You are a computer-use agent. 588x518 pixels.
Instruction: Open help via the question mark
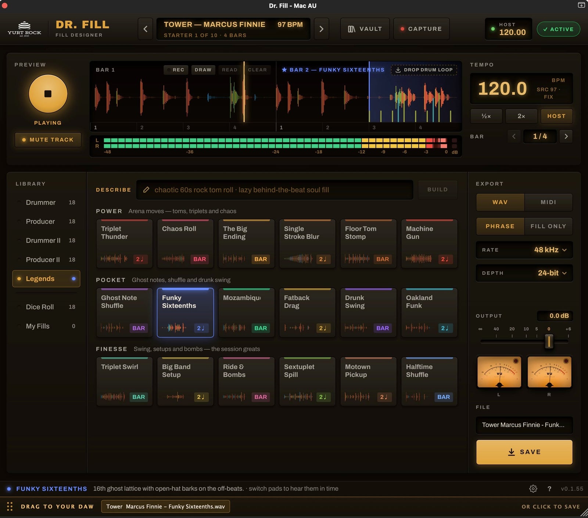[x=549, y=489]
